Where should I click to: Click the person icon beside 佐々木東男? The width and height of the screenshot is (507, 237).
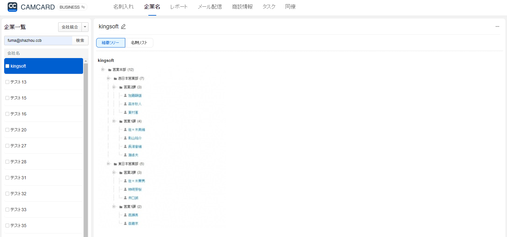pos(125,181)
